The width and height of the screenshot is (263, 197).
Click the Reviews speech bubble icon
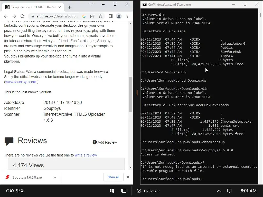click(x=9, y=141)
